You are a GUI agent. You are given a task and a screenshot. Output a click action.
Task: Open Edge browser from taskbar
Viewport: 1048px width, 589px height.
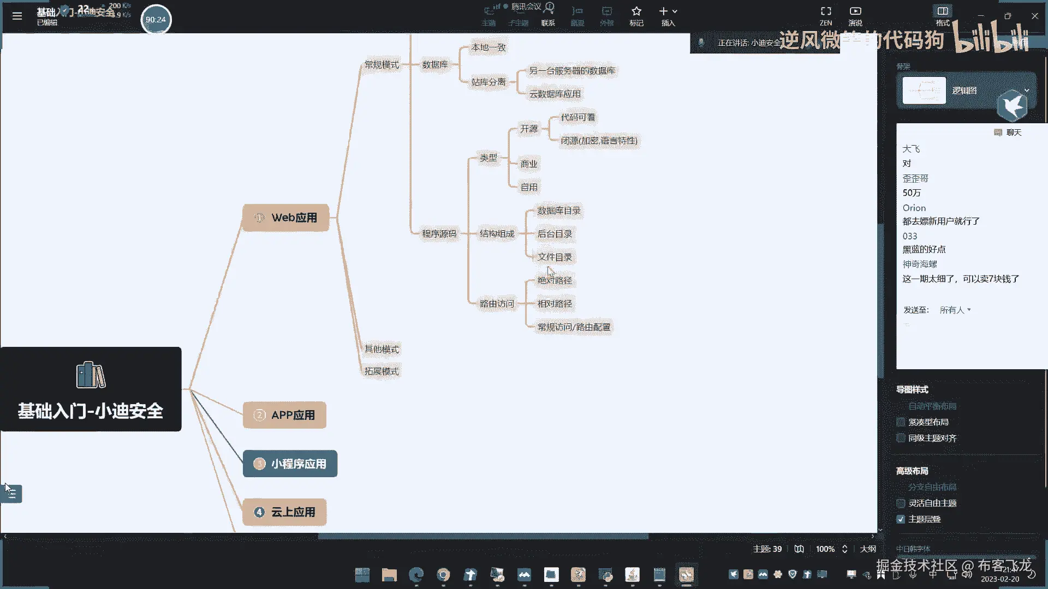click(x=416, y=575)
